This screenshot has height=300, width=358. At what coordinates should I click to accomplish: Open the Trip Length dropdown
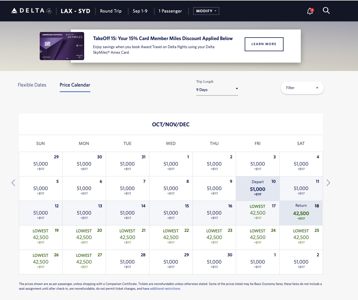[217, 89]
